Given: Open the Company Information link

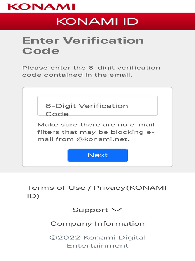Looking at the screenshot, I should 97,224.
